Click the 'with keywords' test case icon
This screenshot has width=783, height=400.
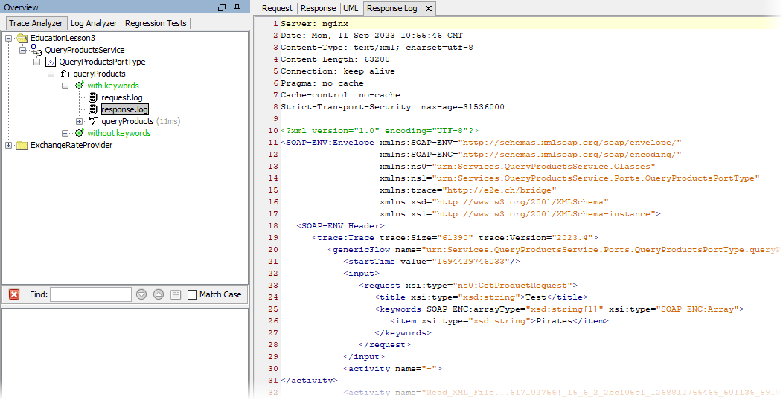point(79,86)
